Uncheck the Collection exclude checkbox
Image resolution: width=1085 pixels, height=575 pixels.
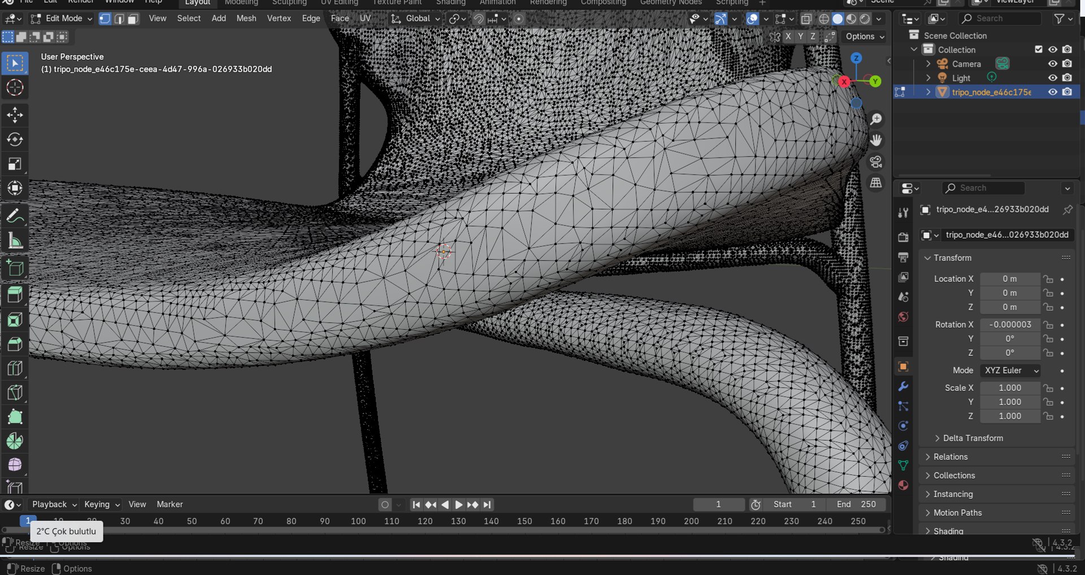[x=1039, y=50]
